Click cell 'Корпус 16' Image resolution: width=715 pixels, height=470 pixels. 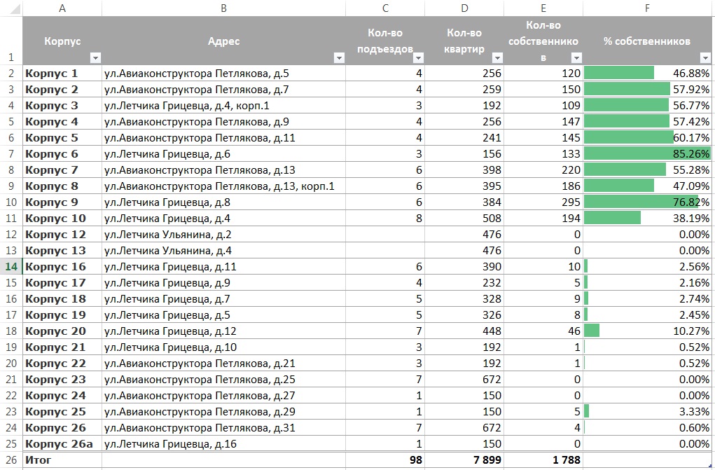click(62, 266)
